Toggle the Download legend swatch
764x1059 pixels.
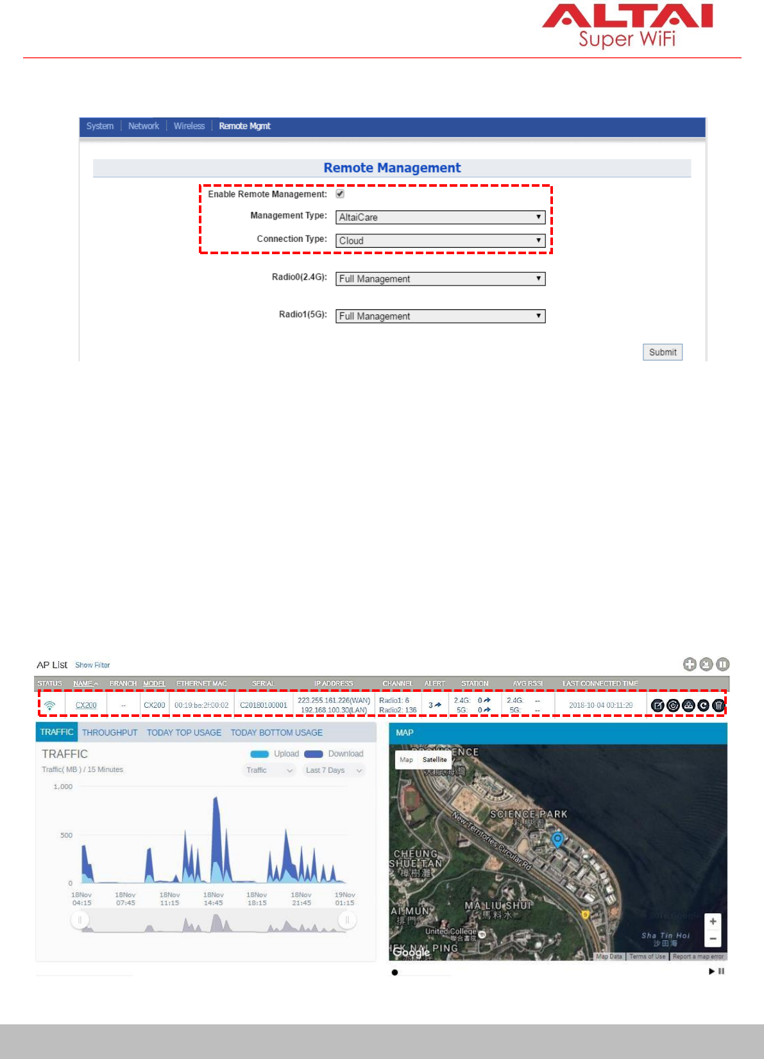(314, 754)
